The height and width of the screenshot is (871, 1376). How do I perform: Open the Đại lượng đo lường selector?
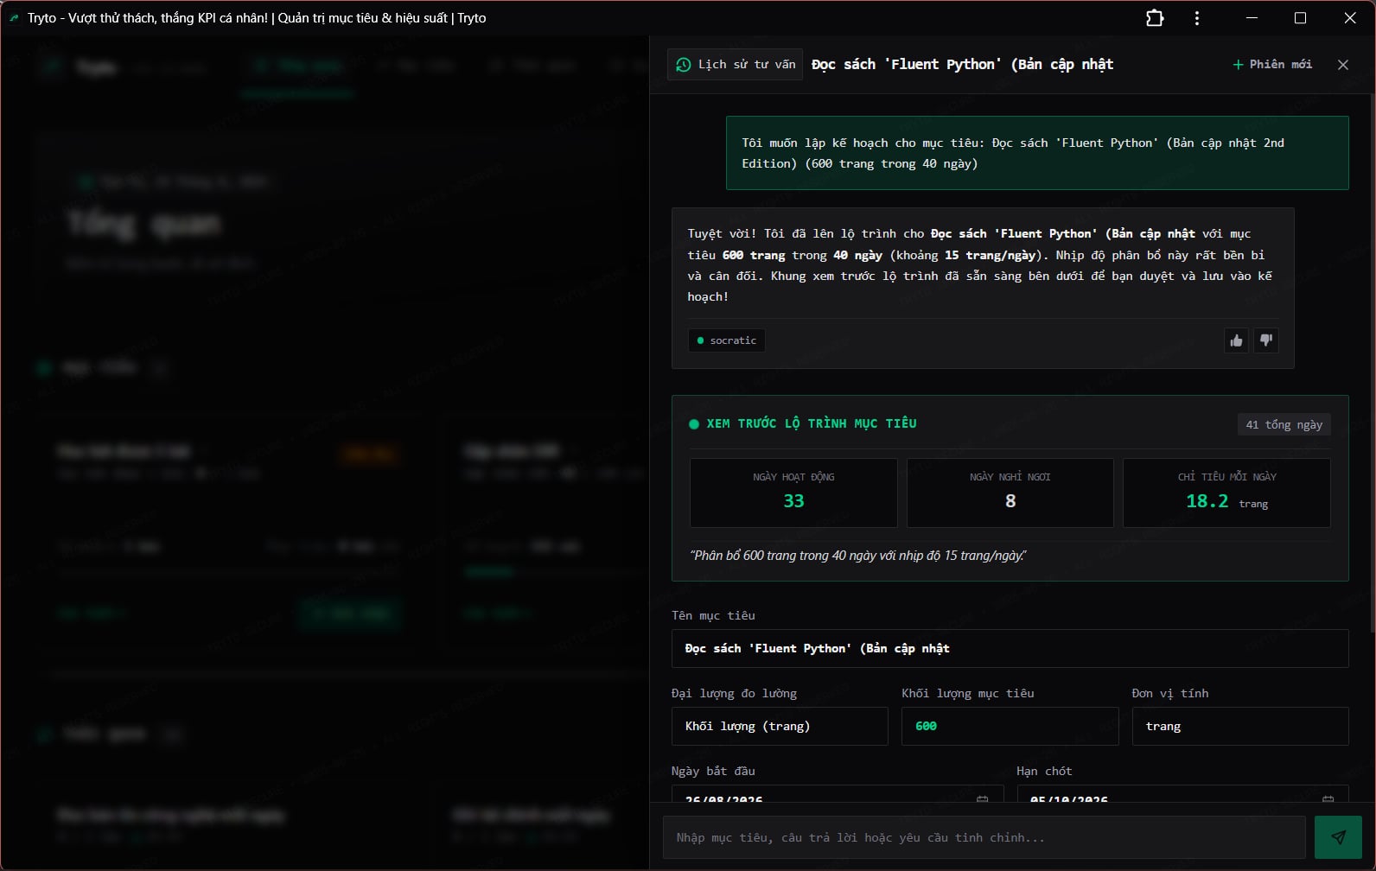click(x=780, y=727)
